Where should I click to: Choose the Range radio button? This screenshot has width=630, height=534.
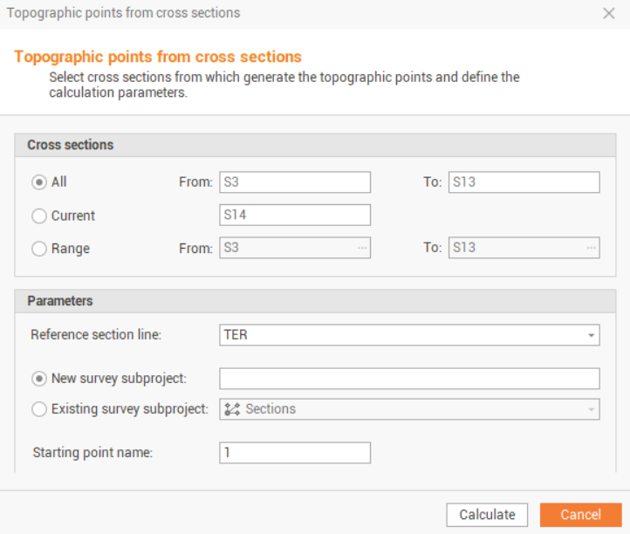39,249
